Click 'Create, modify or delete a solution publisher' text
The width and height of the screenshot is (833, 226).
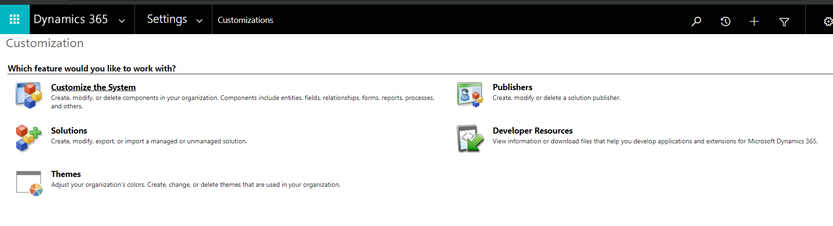tap(556, 98)
